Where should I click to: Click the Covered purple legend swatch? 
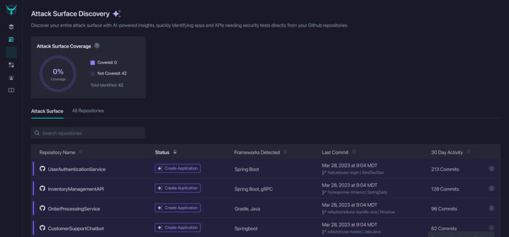(x=92, y=63)
